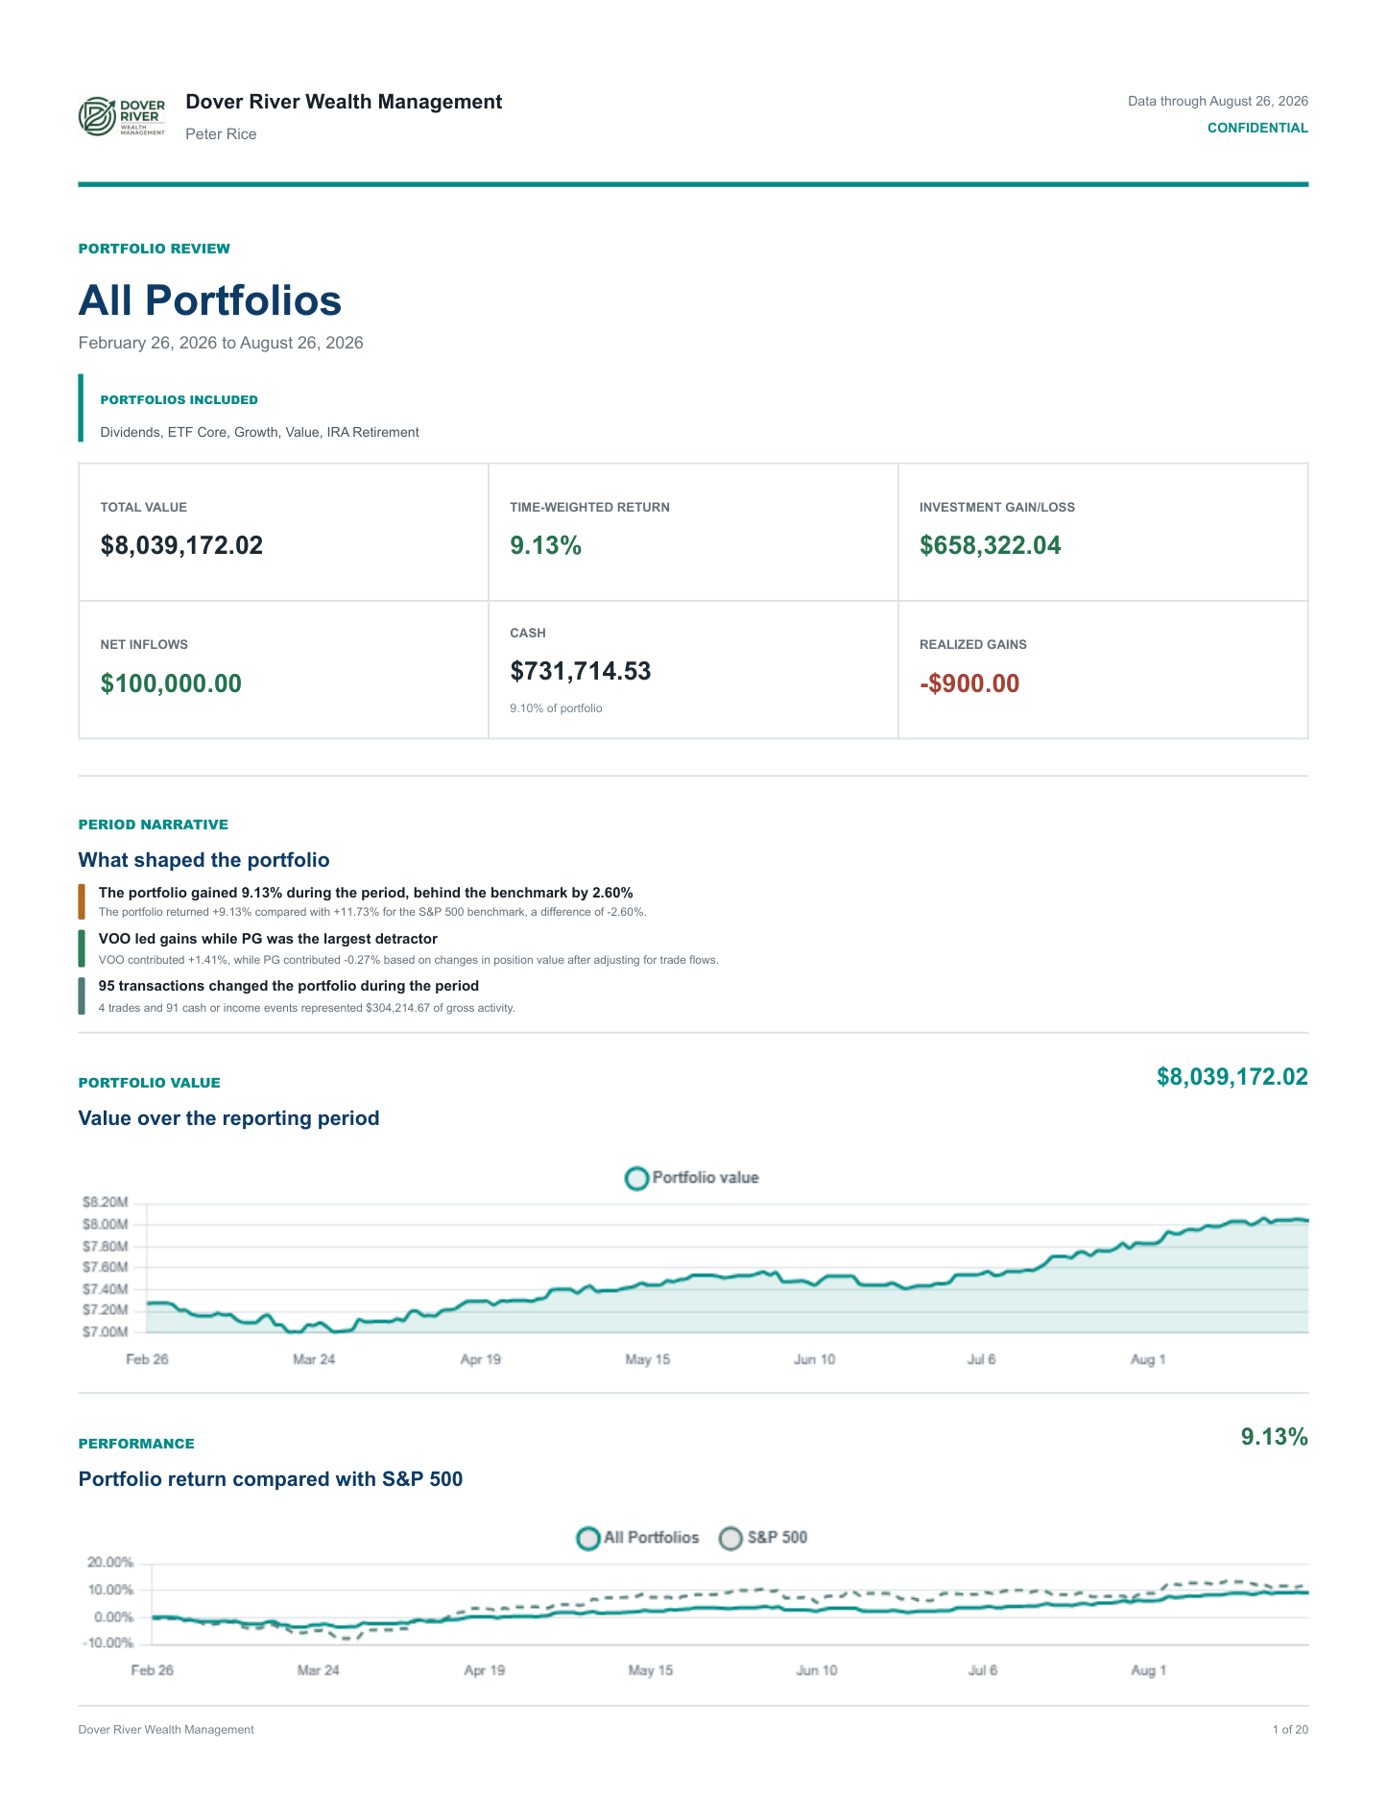Click the 20.00% axis label on performance chart
Viewport: 1387px width, 1795px height.
[110, 1563]
